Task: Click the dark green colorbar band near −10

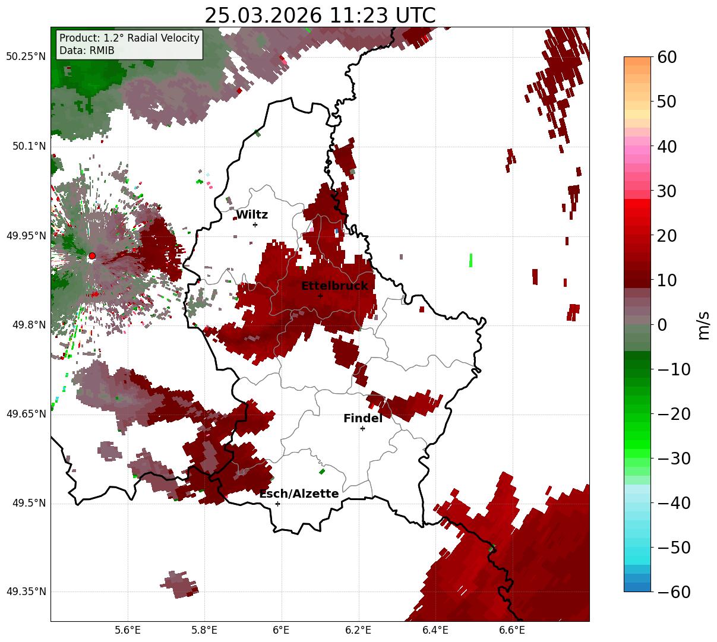Action: coord(637,365)
